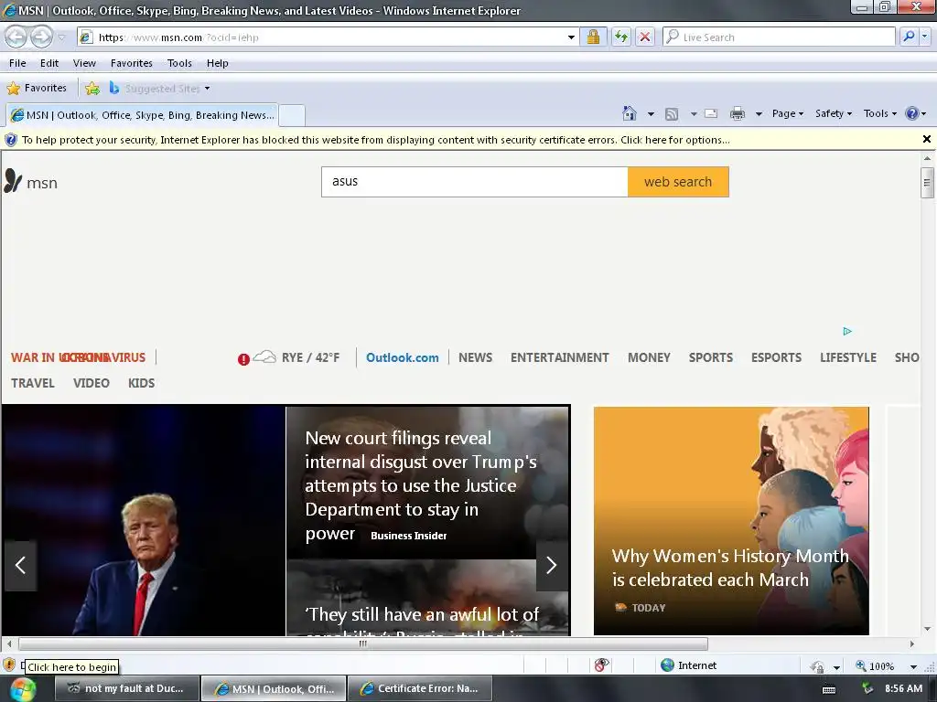
Task: Print the page with printer icon
Action: (738, 113)
